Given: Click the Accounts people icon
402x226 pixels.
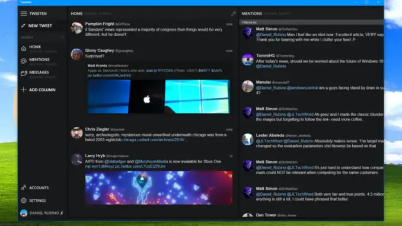Looking at the screenshot, I should tap(24, 188).
